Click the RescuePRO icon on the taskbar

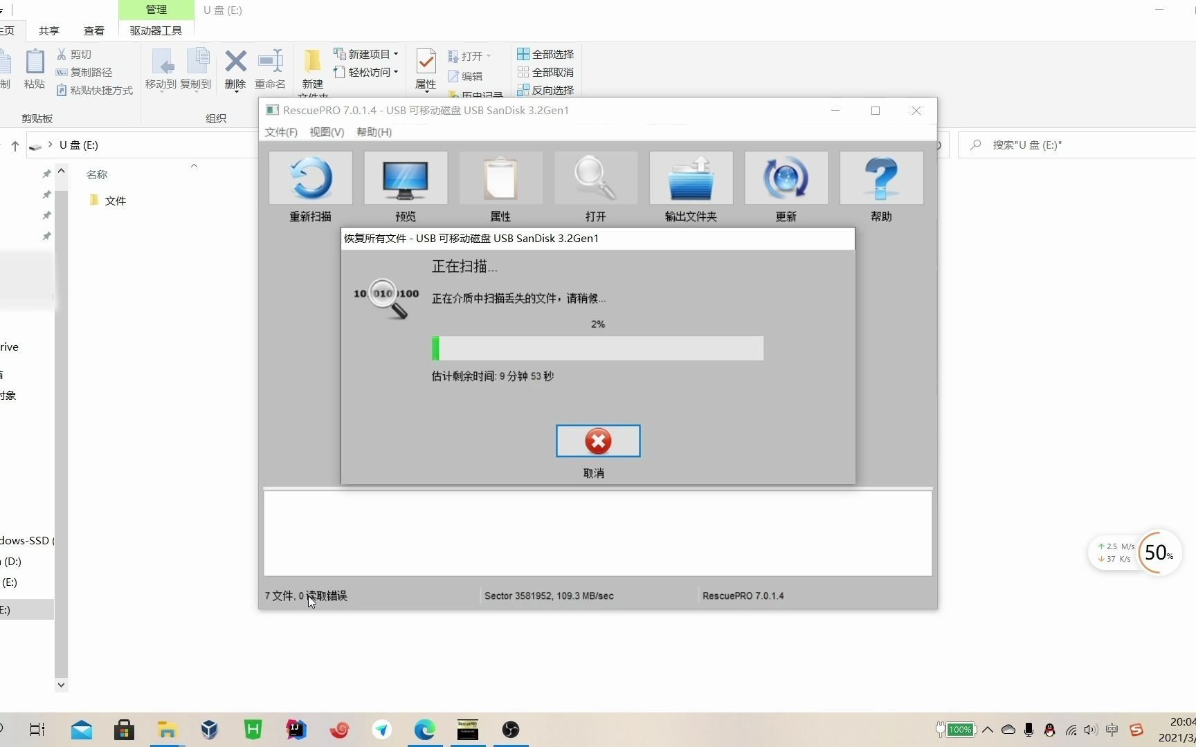coord(468,730)
